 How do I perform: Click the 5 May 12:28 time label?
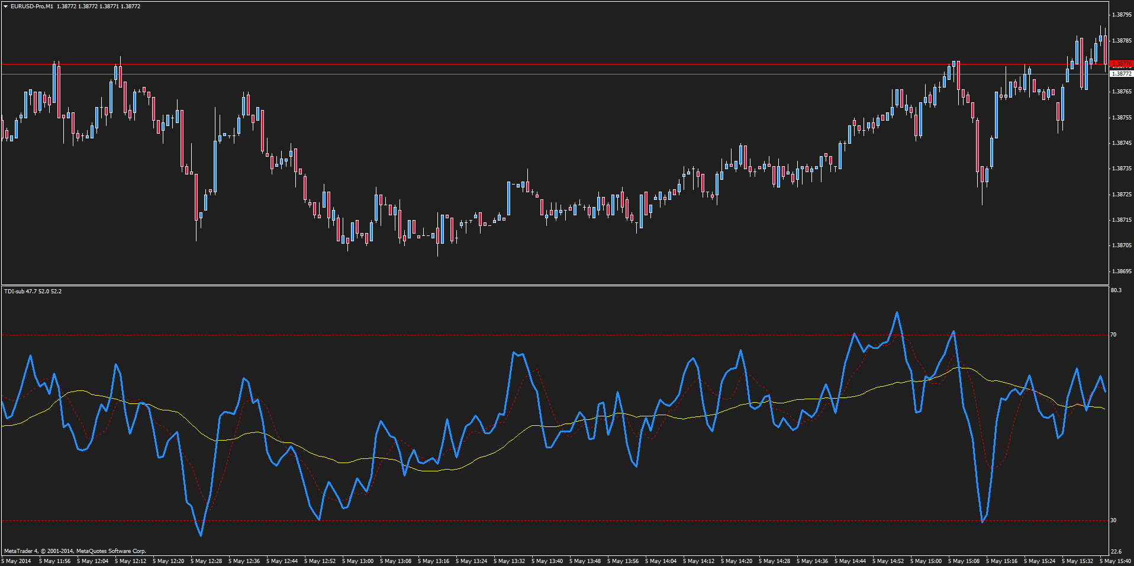click(206, 561)
